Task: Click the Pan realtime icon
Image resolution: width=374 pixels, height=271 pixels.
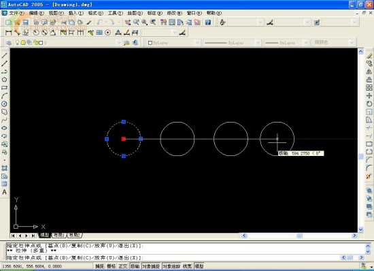Action: coord(128,22)
